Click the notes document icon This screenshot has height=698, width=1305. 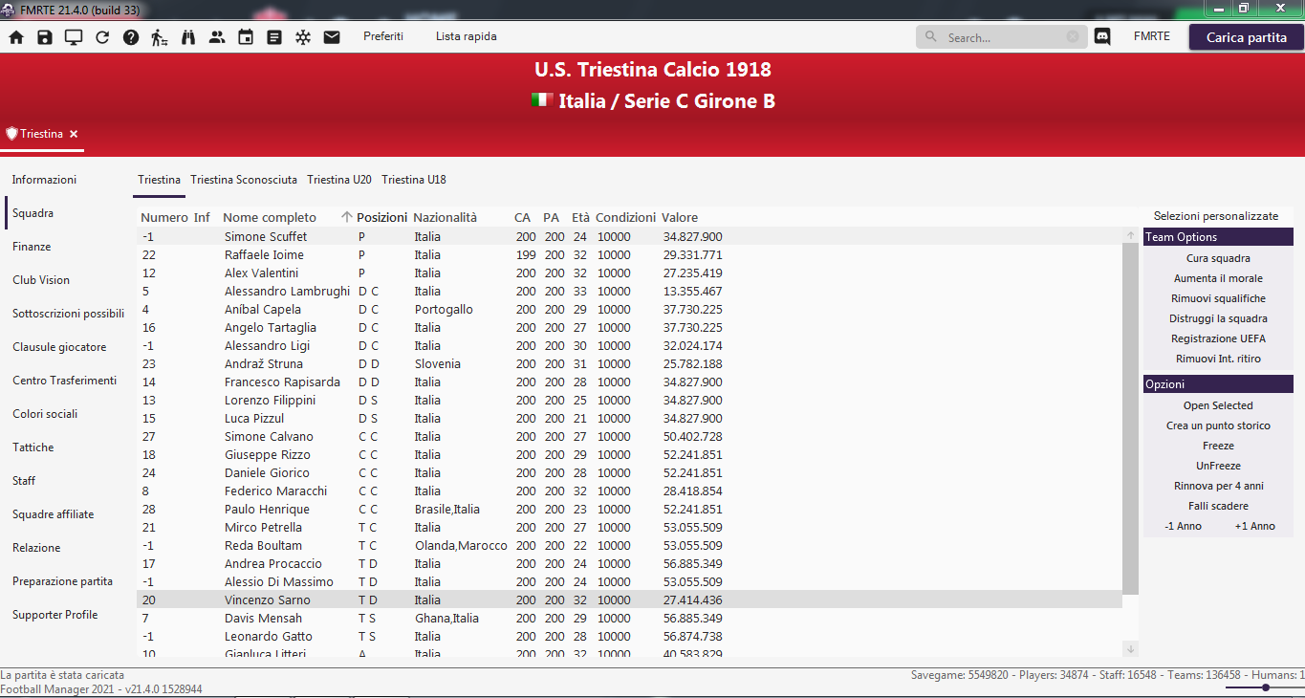(x=274, y=37)
